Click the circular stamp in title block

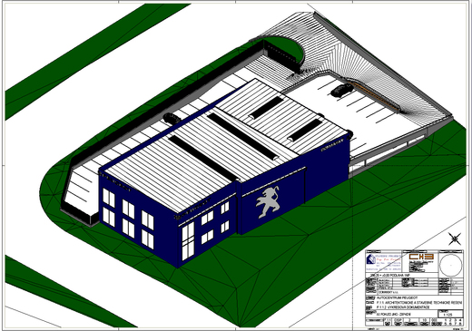point(451,265)
